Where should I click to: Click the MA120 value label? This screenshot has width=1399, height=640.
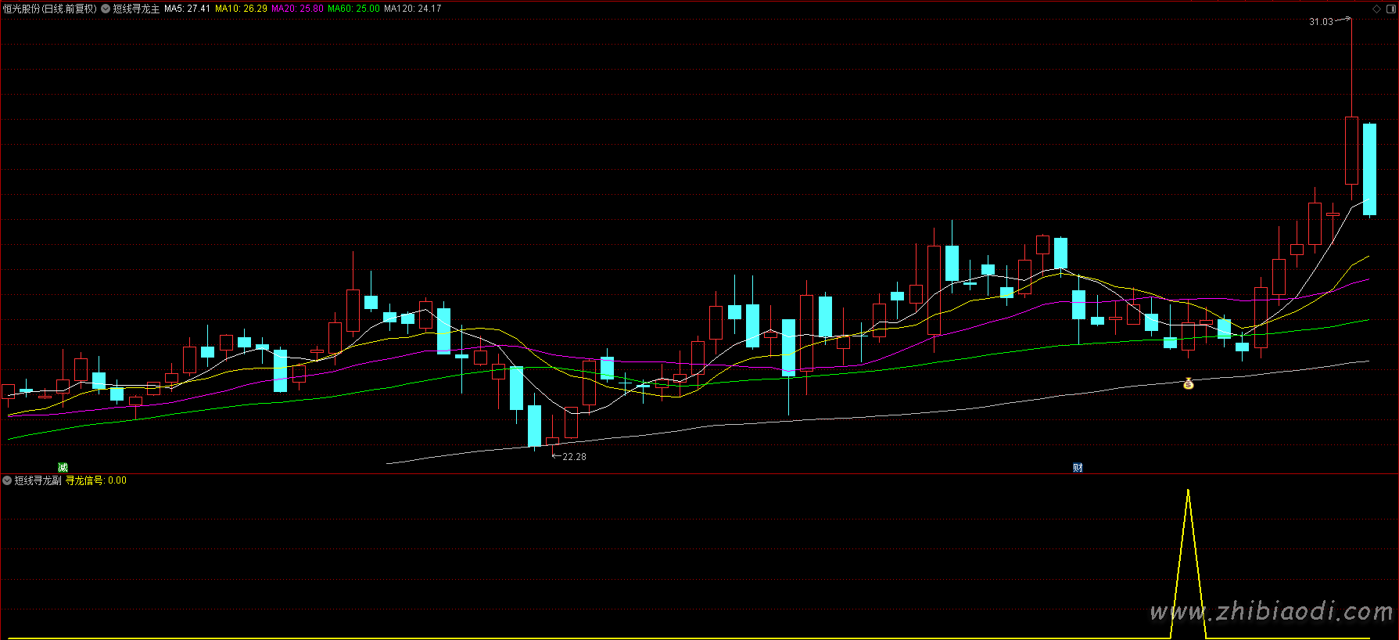tap(412, 9)
